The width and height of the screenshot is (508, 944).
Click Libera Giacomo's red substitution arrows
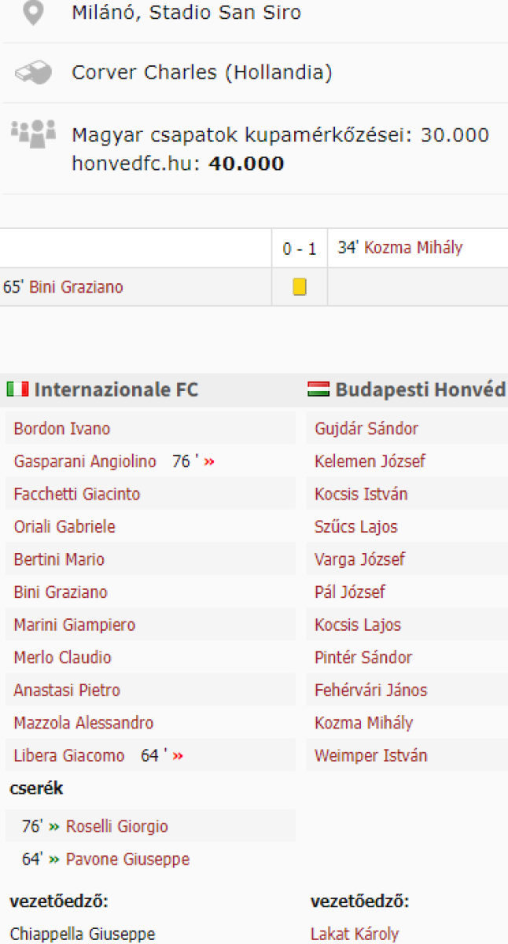[178, 756]
